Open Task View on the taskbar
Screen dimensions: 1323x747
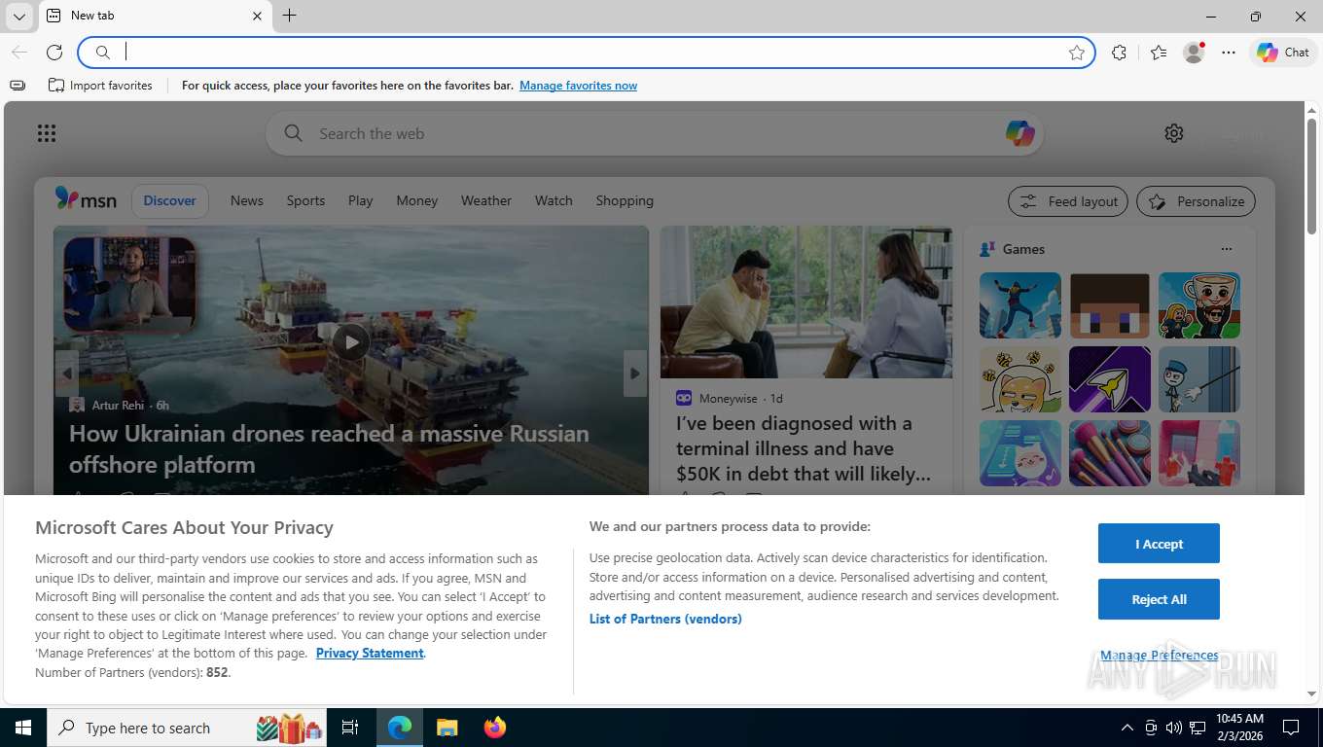coord(350,728)
